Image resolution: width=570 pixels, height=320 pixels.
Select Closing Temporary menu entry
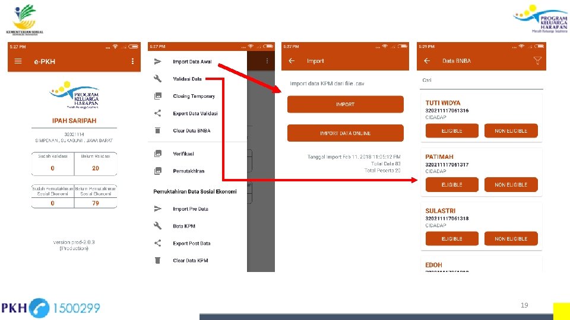pyautogui.click(x=194, y=96)
